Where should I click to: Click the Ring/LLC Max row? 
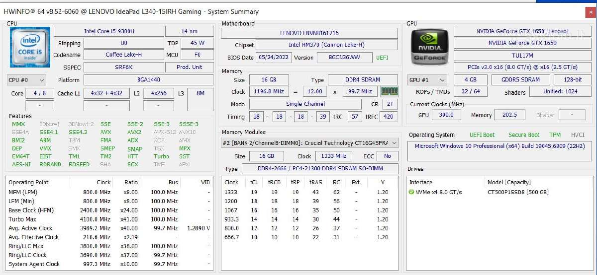point(109,246)
